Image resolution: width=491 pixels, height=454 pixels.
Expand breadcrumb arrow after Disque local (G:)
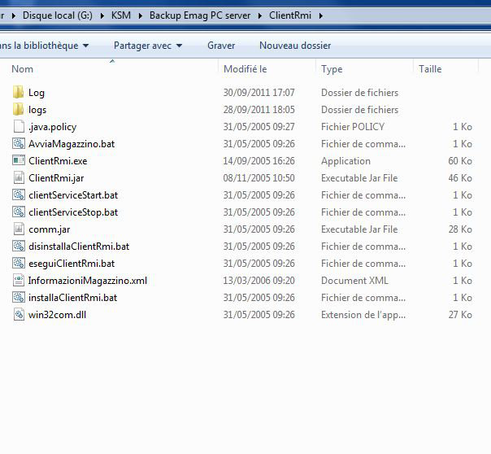tap(102, 15)
